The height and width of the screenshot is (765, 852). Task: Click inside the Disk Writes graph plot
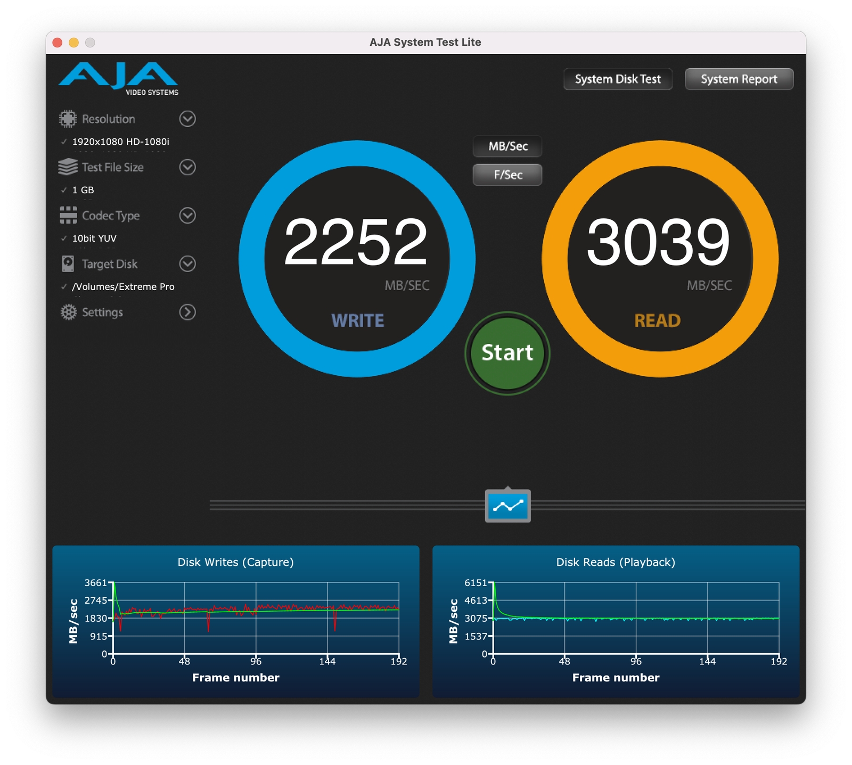256,618
